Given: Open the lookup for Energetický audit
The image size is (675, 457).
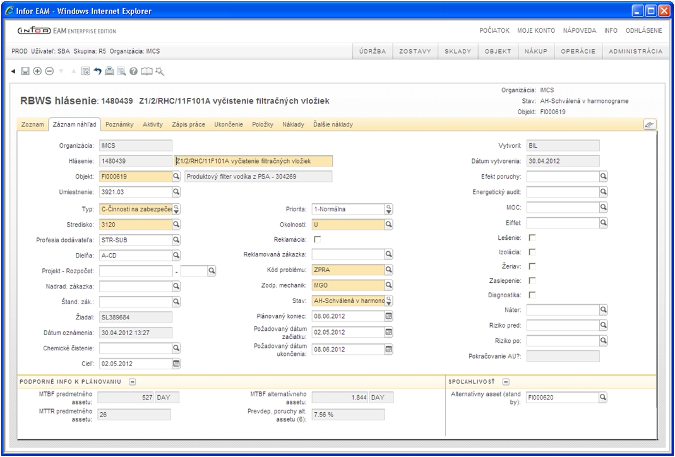Looking at the screenshot, I should (604, 192).
